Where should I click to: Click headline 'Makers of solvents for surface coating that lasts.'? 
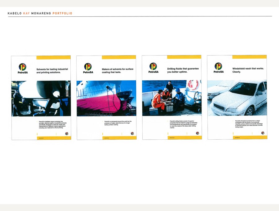[x=117, y=70]
